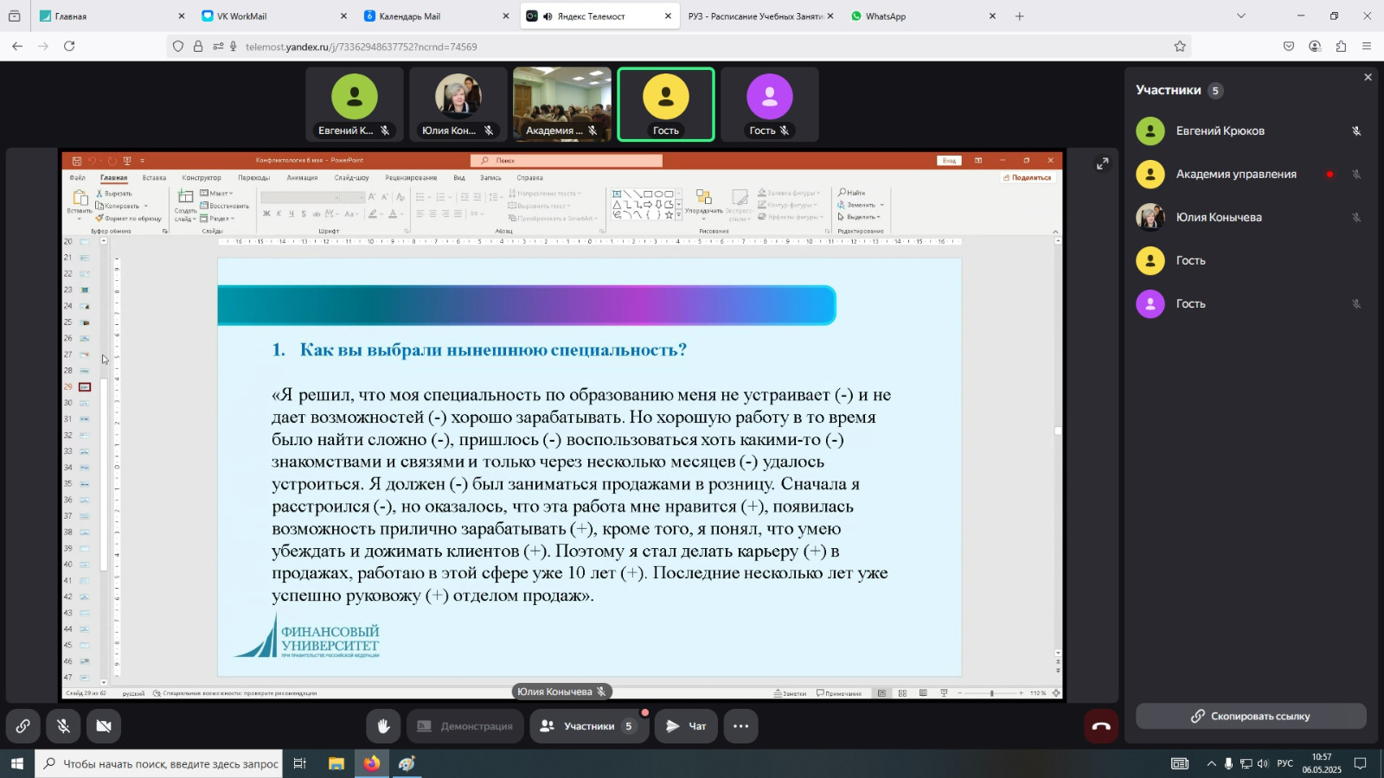Viewport: 1384px width, 778px height.
Task: Go back to the previous page
Action: tap(17, 47)
